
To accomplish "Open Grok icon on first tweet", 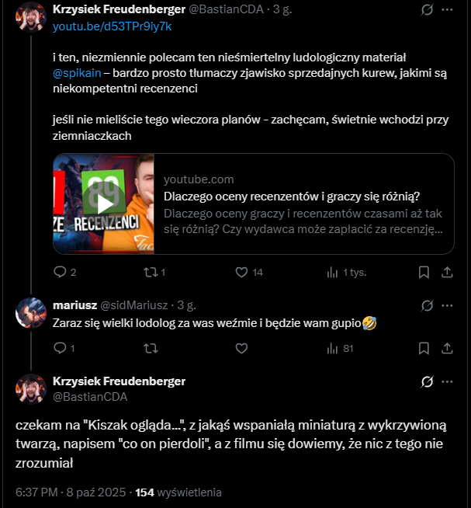I will pyautogui.click(x=426, y=11).
